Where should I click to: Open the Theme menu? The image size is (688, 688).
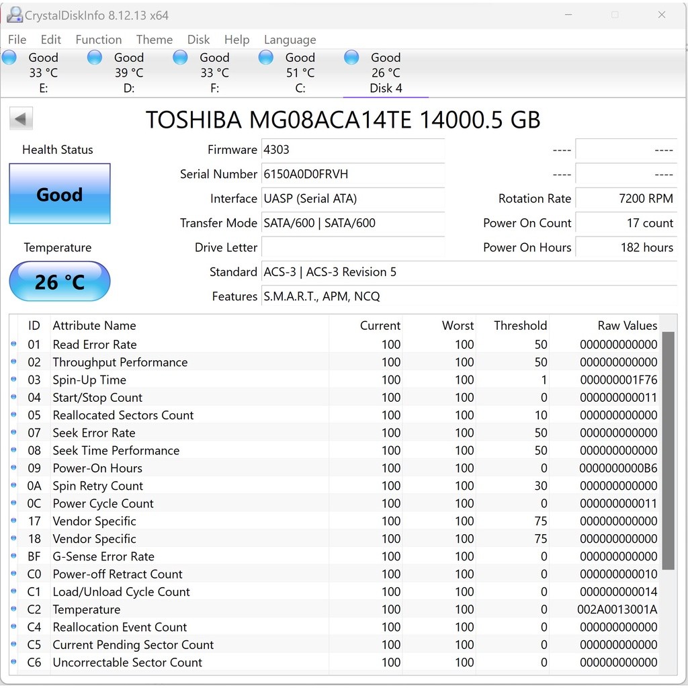[155, 40]
